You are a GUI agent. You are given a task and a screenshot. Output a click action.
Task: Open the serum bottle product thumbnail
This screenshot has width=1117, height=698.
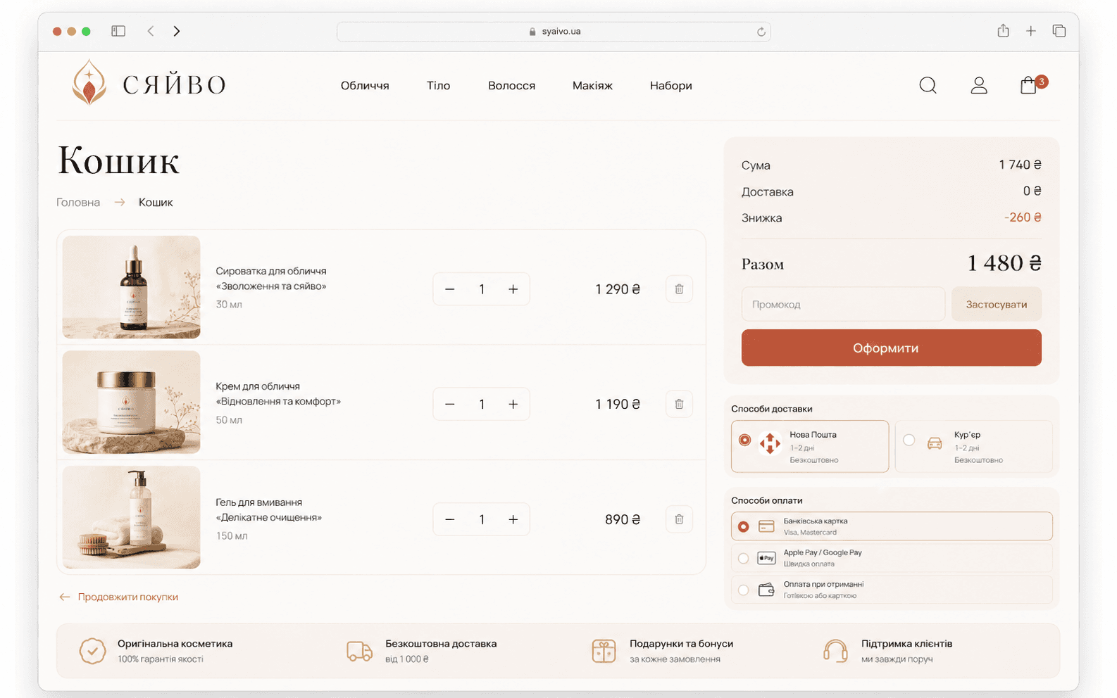click(x=131, y=287)
